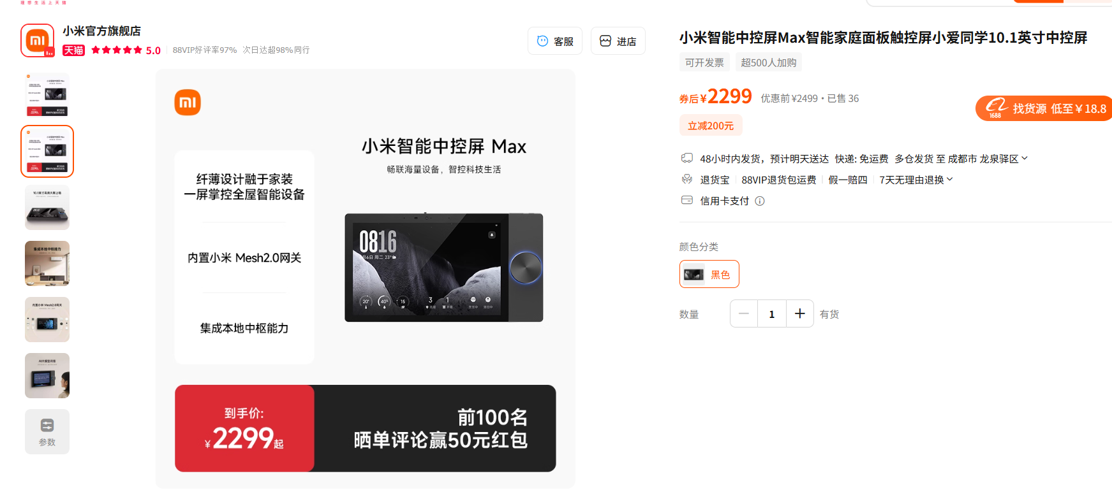The image size is (1112, 490).
Task: Select the 黑色 color option
Action: (709, 274)
